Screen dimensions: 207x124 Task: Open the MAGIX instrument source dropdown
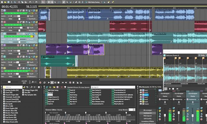point(21,87)
